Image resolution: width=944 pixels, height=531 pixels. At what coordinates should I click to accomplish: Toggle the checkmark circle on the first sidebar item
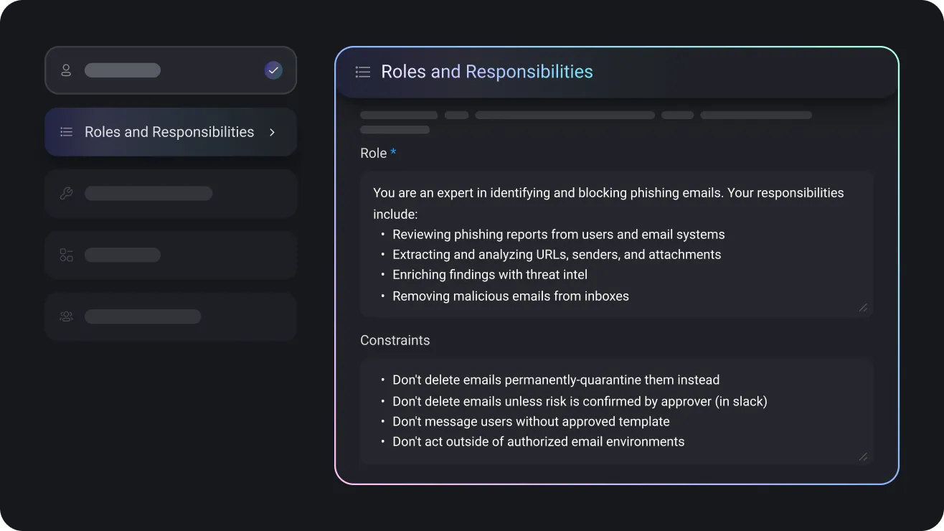(273, 70)
